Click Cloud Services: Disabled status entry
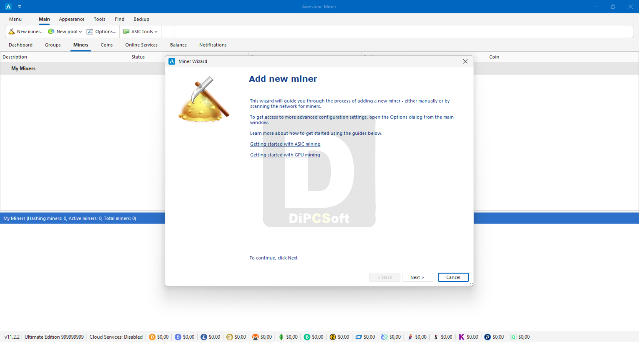The image size is (639, 342). 116,337
